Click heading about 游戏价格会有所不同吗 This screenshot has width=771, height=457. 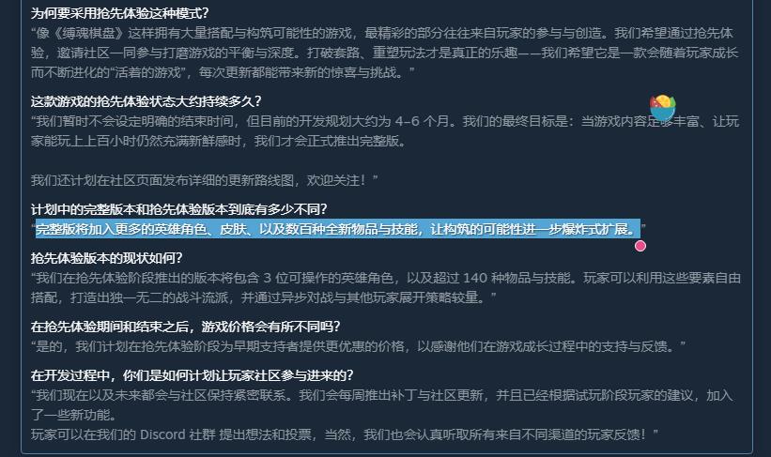pos(185,327)
